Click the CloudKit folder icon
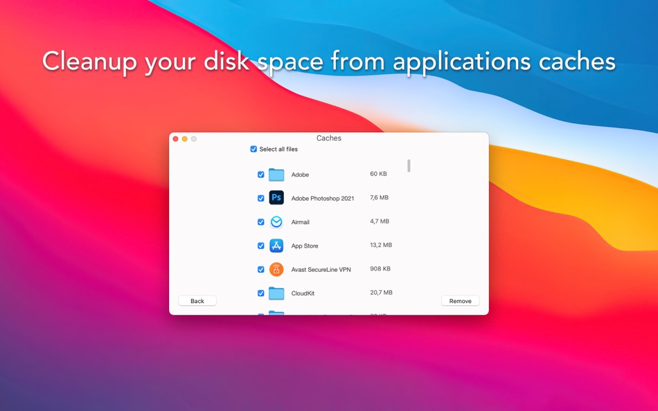 tap(276, 293)
